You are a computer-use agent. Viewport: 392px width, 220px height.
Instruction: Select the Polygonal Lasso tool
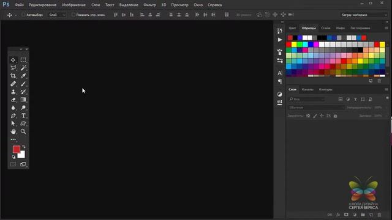click(13, 68)
